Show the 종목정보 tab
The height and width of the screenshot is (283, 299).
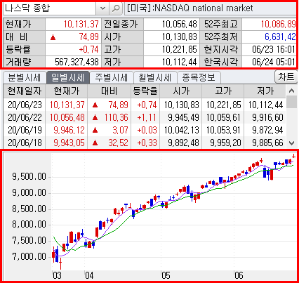coord(199,77)
